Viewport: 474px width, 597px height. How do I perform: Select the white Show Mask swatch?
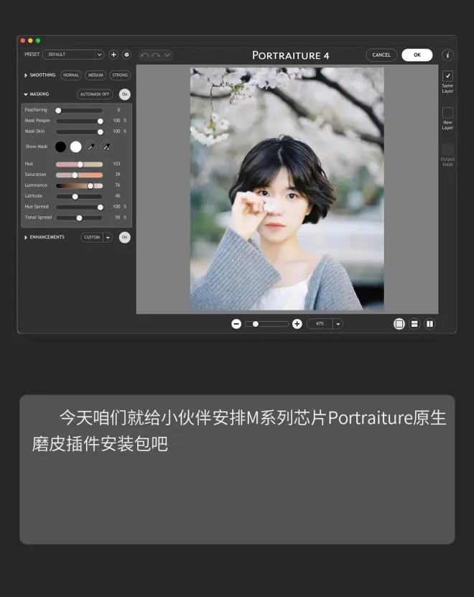click(x=75, y=147)
